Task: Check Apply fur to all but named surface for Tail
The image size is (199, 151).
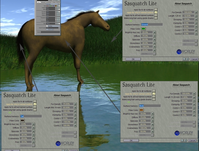Action: (x=35, y=107)
